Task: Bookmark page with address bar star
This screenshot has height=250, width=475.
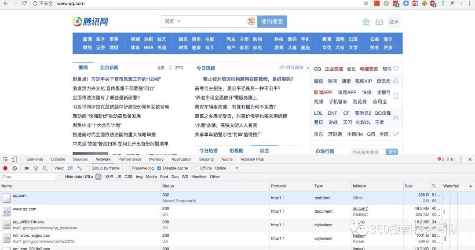Action: pyautogui.click(x=366, y=4)
